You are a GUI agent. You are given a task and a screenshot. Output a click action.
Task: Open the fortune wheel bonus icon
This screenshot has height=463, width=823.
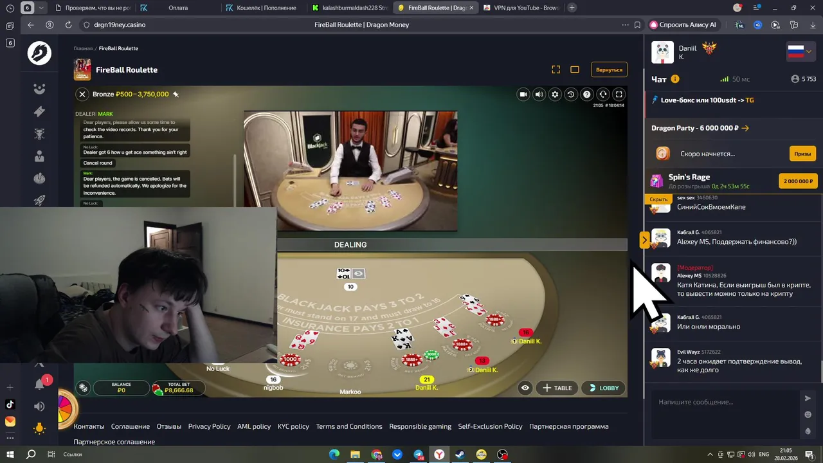pos(66,408)
